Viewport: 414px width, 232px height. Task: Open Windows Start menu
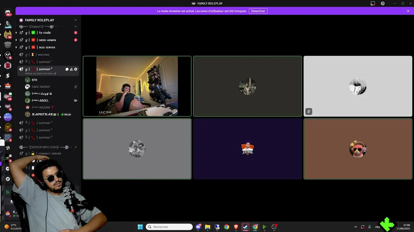tap(140, 227)
